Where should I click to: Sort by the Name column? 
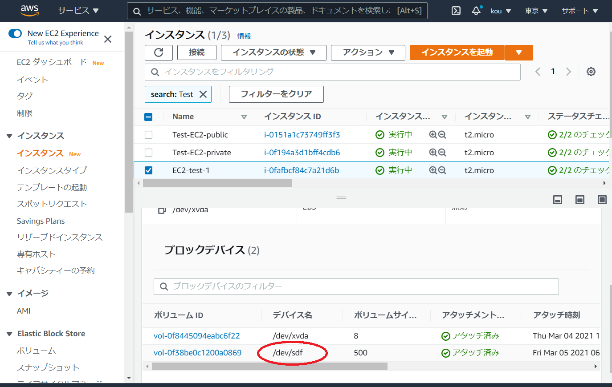pos(244,117)
